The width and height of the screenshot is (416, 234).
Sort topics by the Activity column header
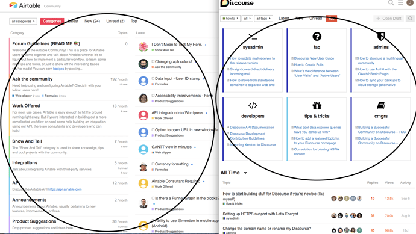click(x=405, y=183)
